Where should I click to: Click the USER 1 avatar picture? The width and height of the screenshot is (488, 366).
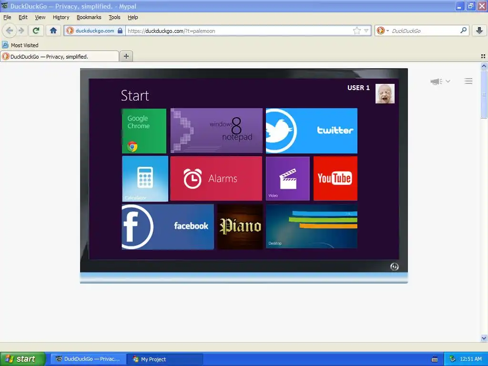pyautogui.click(x=385, y=93)
